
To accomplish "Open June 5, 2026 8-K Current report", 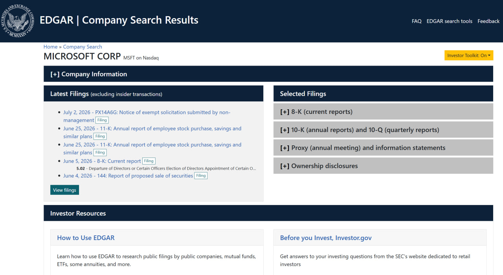I will [102, 161].
